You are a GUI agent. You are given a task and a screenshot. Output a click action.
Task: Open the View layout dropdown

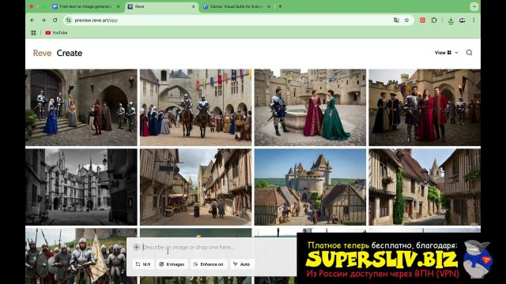point(446,53)
